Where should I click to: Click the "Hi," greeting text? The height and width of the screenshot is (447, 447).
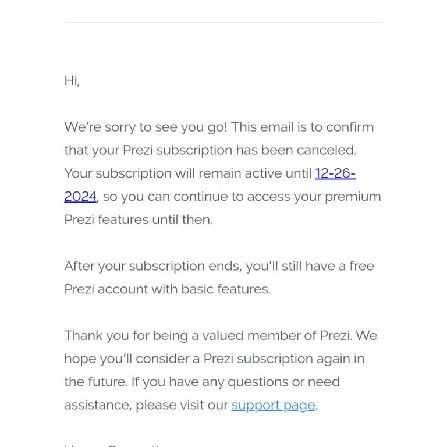tap(72, 81)
